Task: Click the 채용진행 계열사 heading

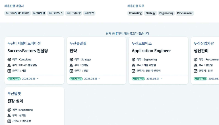Action: pyautogui.click(x=14, y=6)
